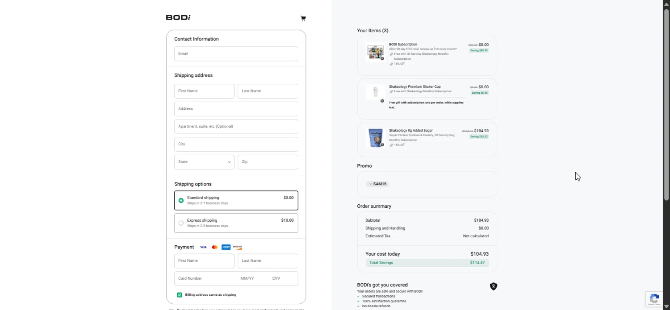Click 'Your Items (3)' heading
This screenshot has width=670, height=310.
pos(373,31)
